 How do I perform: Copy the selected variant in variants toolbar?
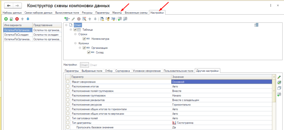(x=11, y=19)
